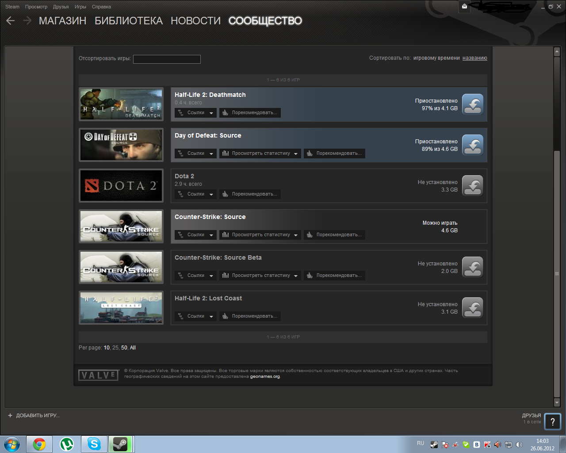Click scrollbar down arrow
Screen dimensions: 566x453
(557, 402)
